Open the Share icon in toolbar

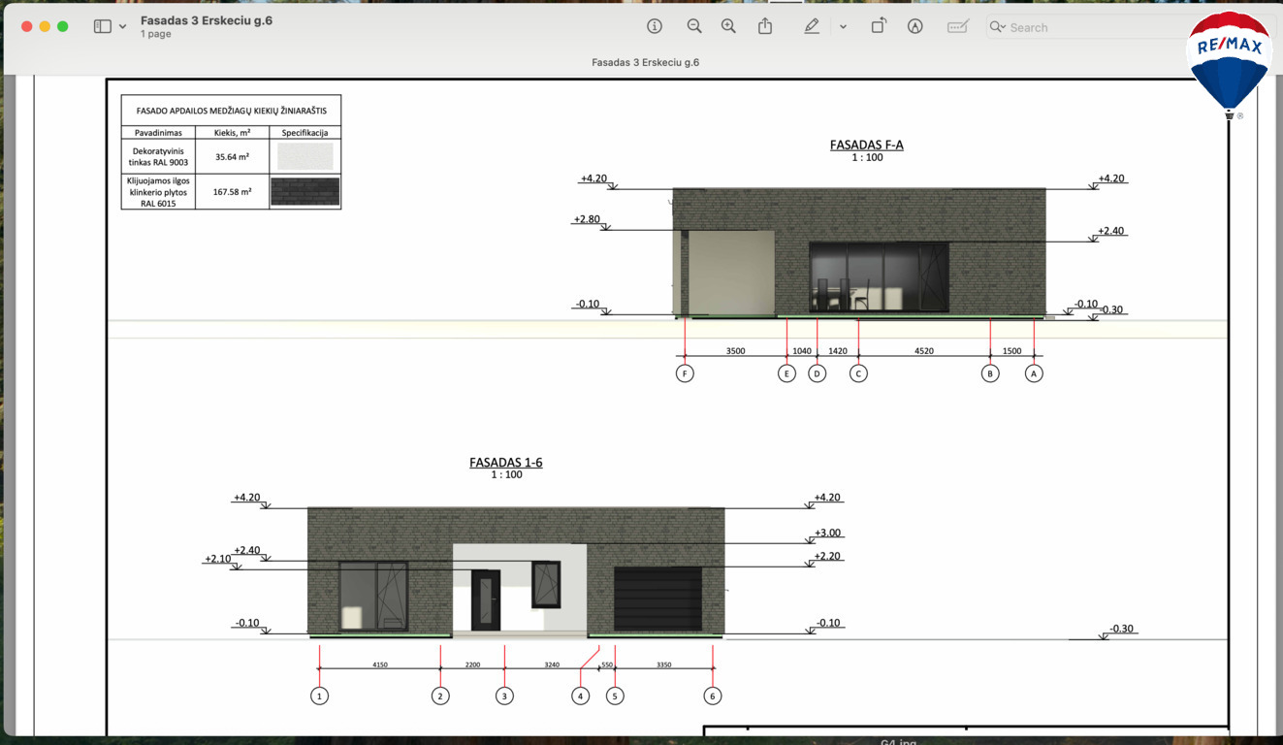click(x=765, y=26)
